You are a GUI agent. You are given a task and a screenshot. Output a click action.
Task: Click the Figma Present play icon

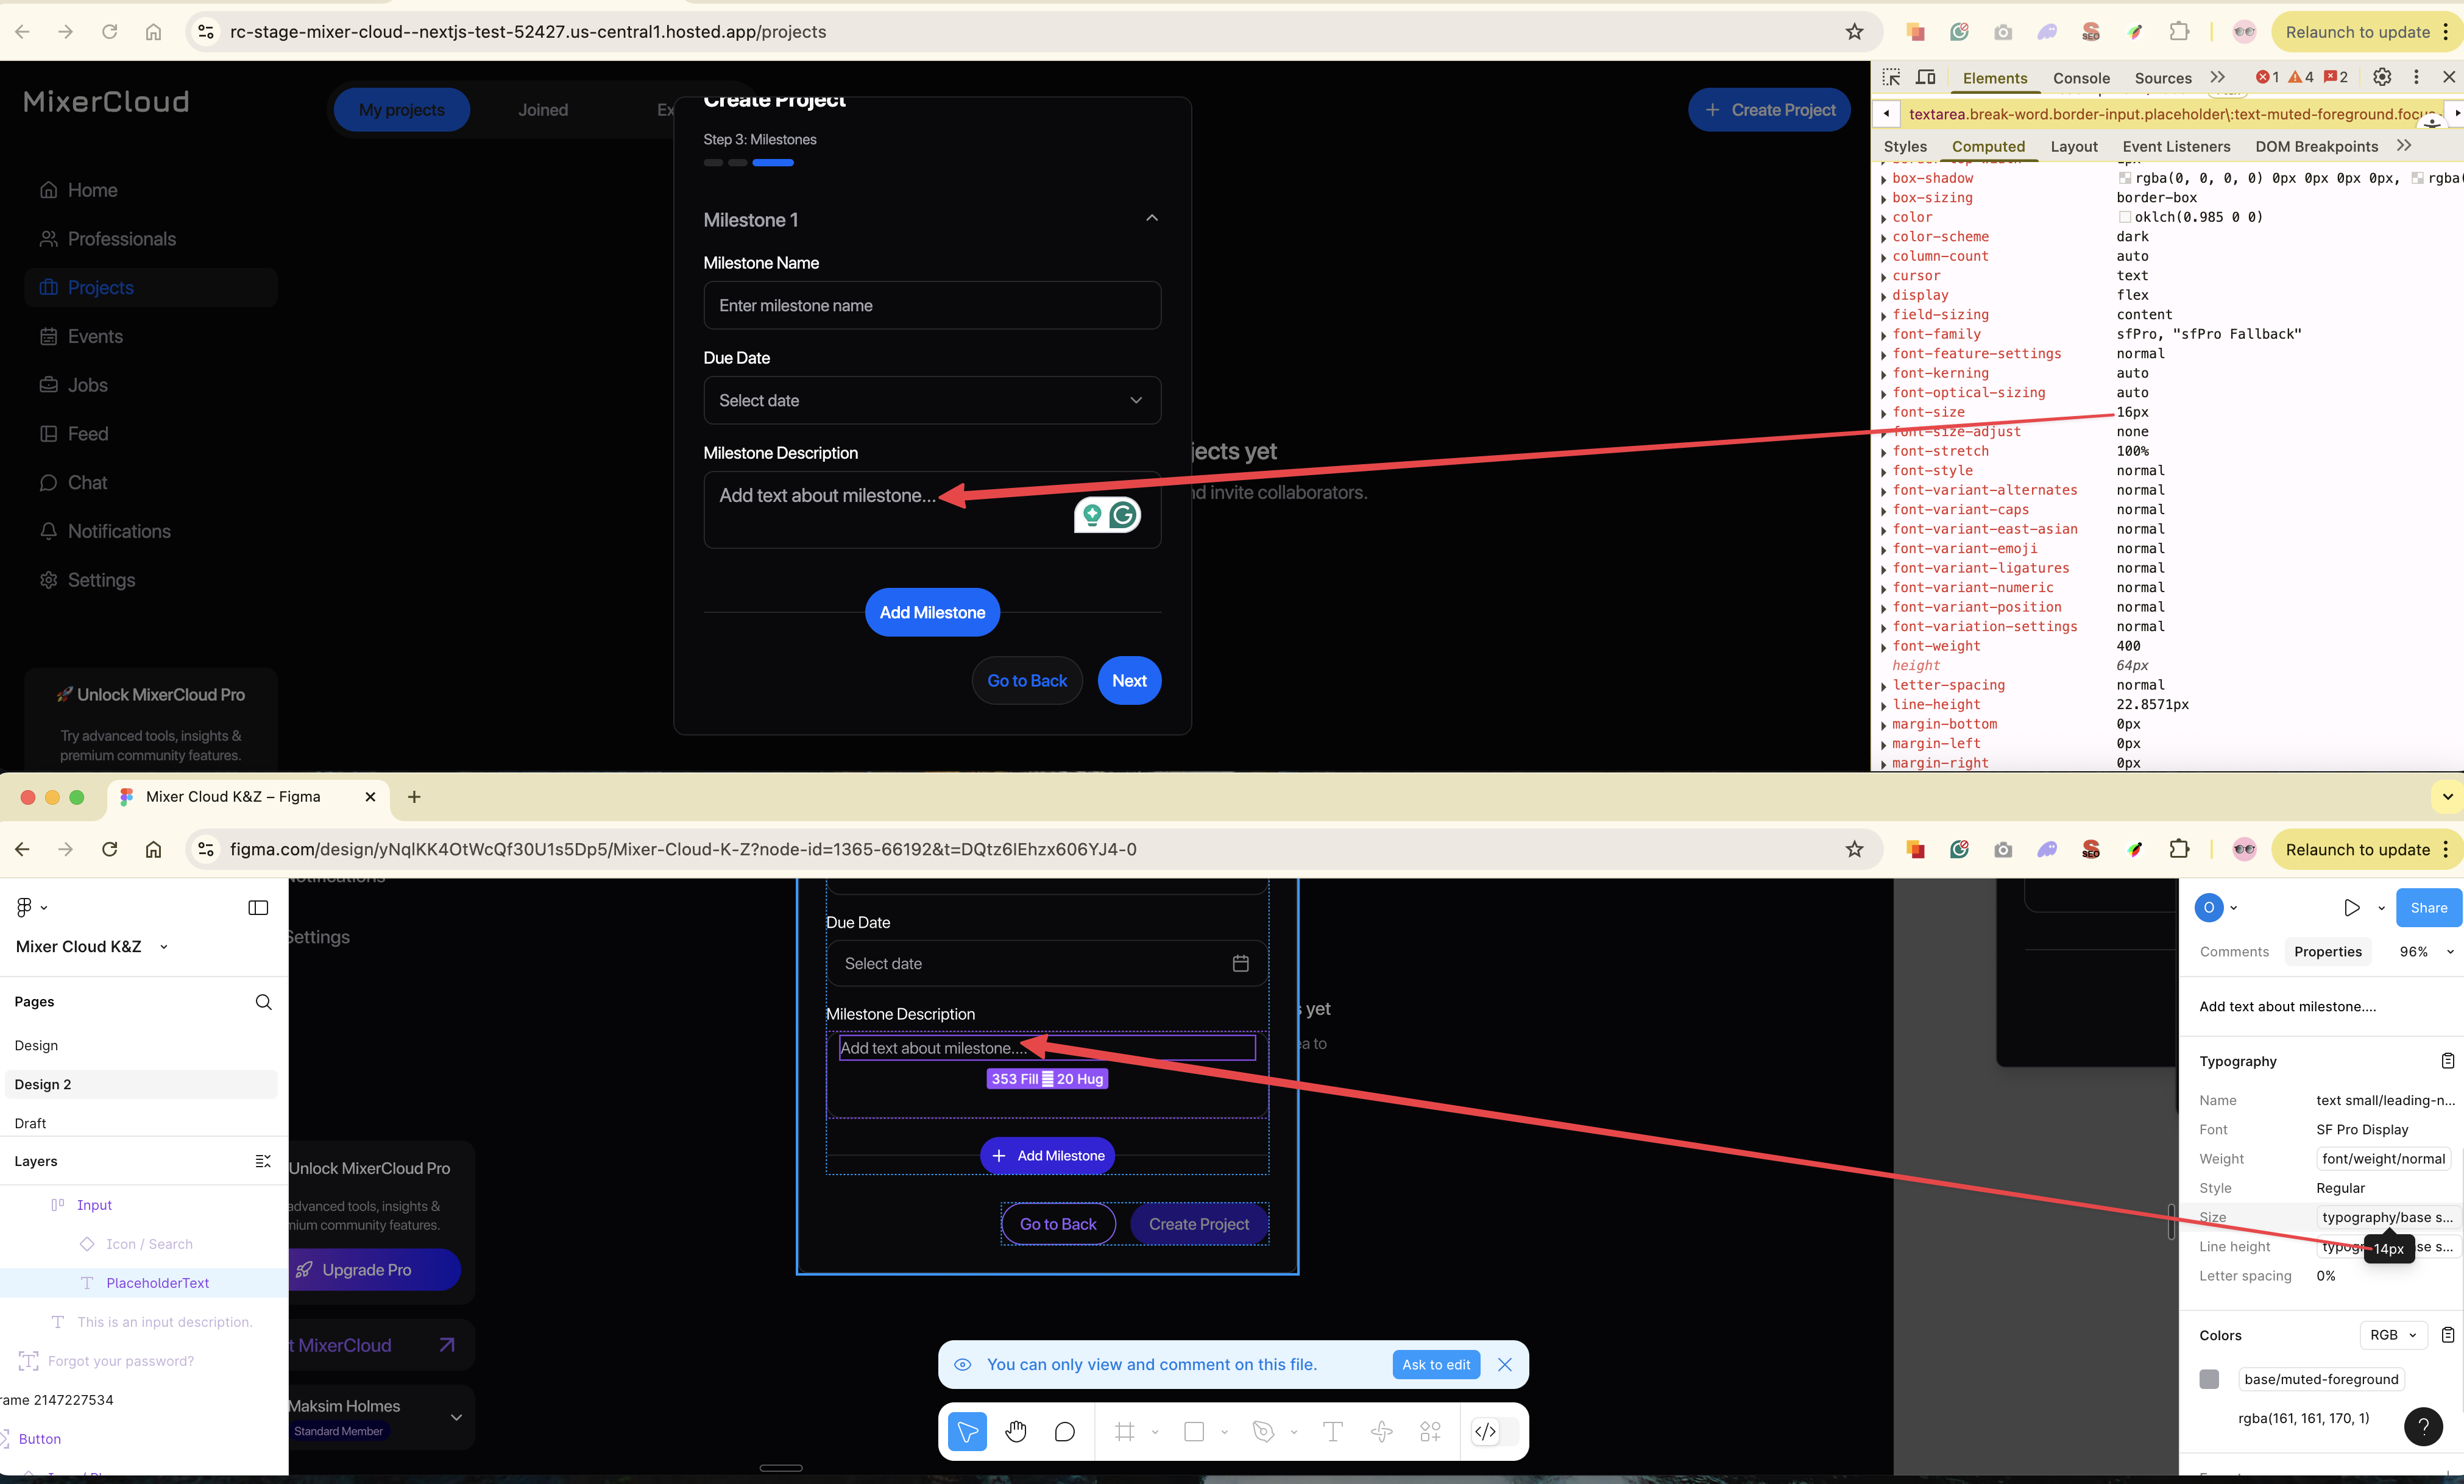(x=2351, y=907)
